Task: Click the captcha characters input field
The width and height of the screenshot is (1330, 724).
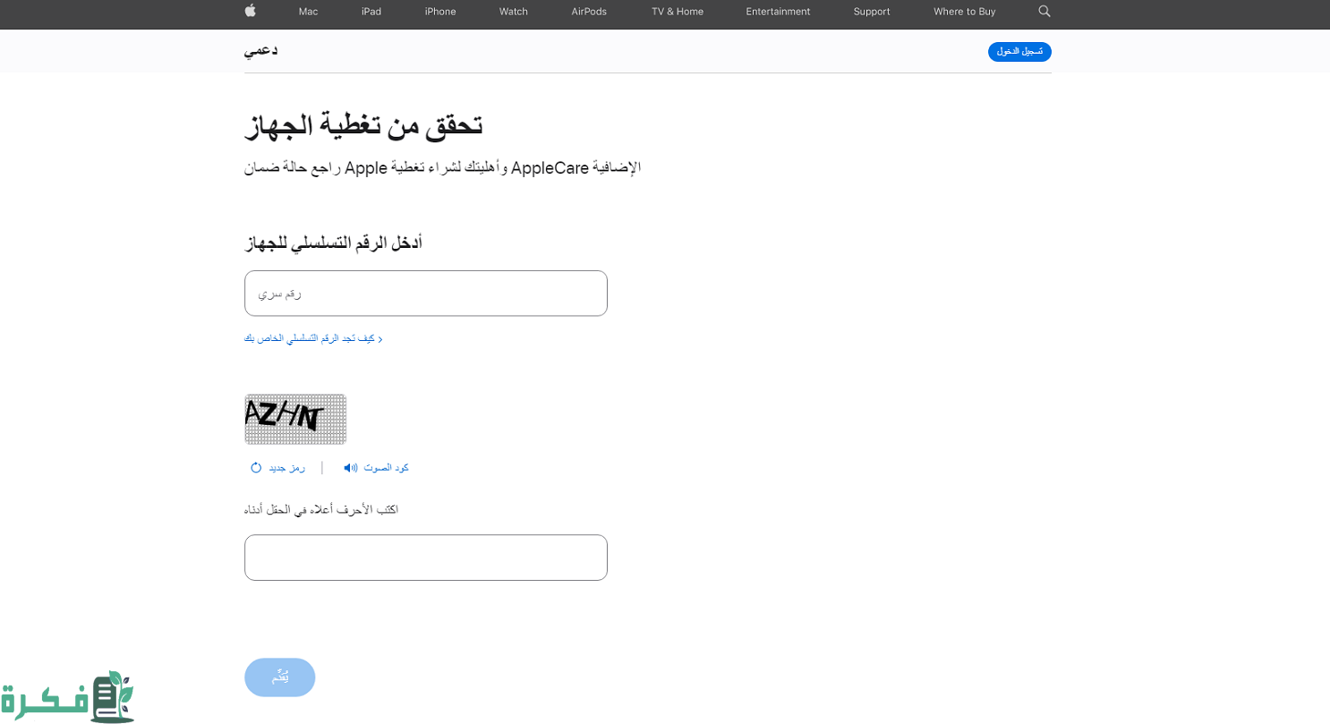Action: [x=426, y=558]
